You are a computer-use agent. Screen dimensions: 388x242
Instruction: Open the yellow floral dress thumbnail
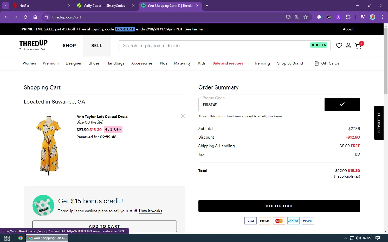49,146
